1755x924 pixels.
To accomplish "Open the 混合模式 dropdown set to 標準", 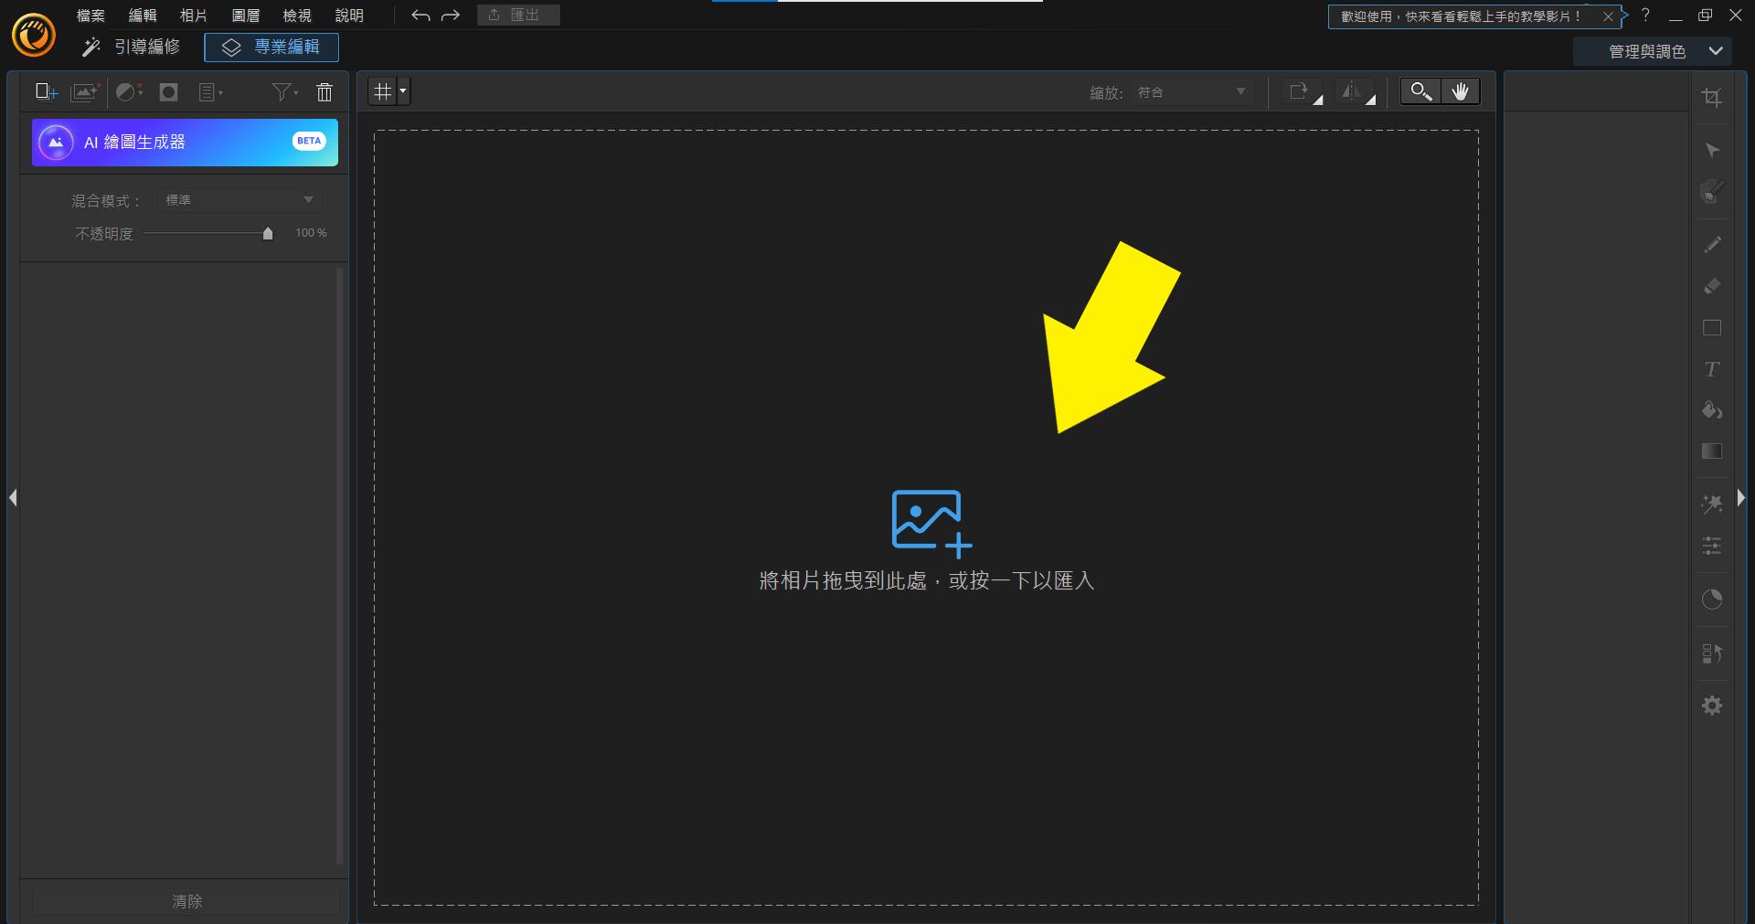I will pyautogui.click(x=239, y=200).
